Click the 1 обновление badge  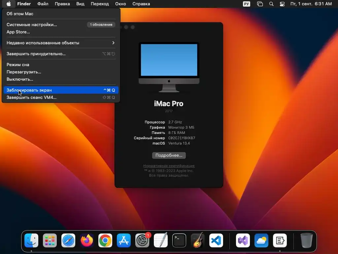101,24
